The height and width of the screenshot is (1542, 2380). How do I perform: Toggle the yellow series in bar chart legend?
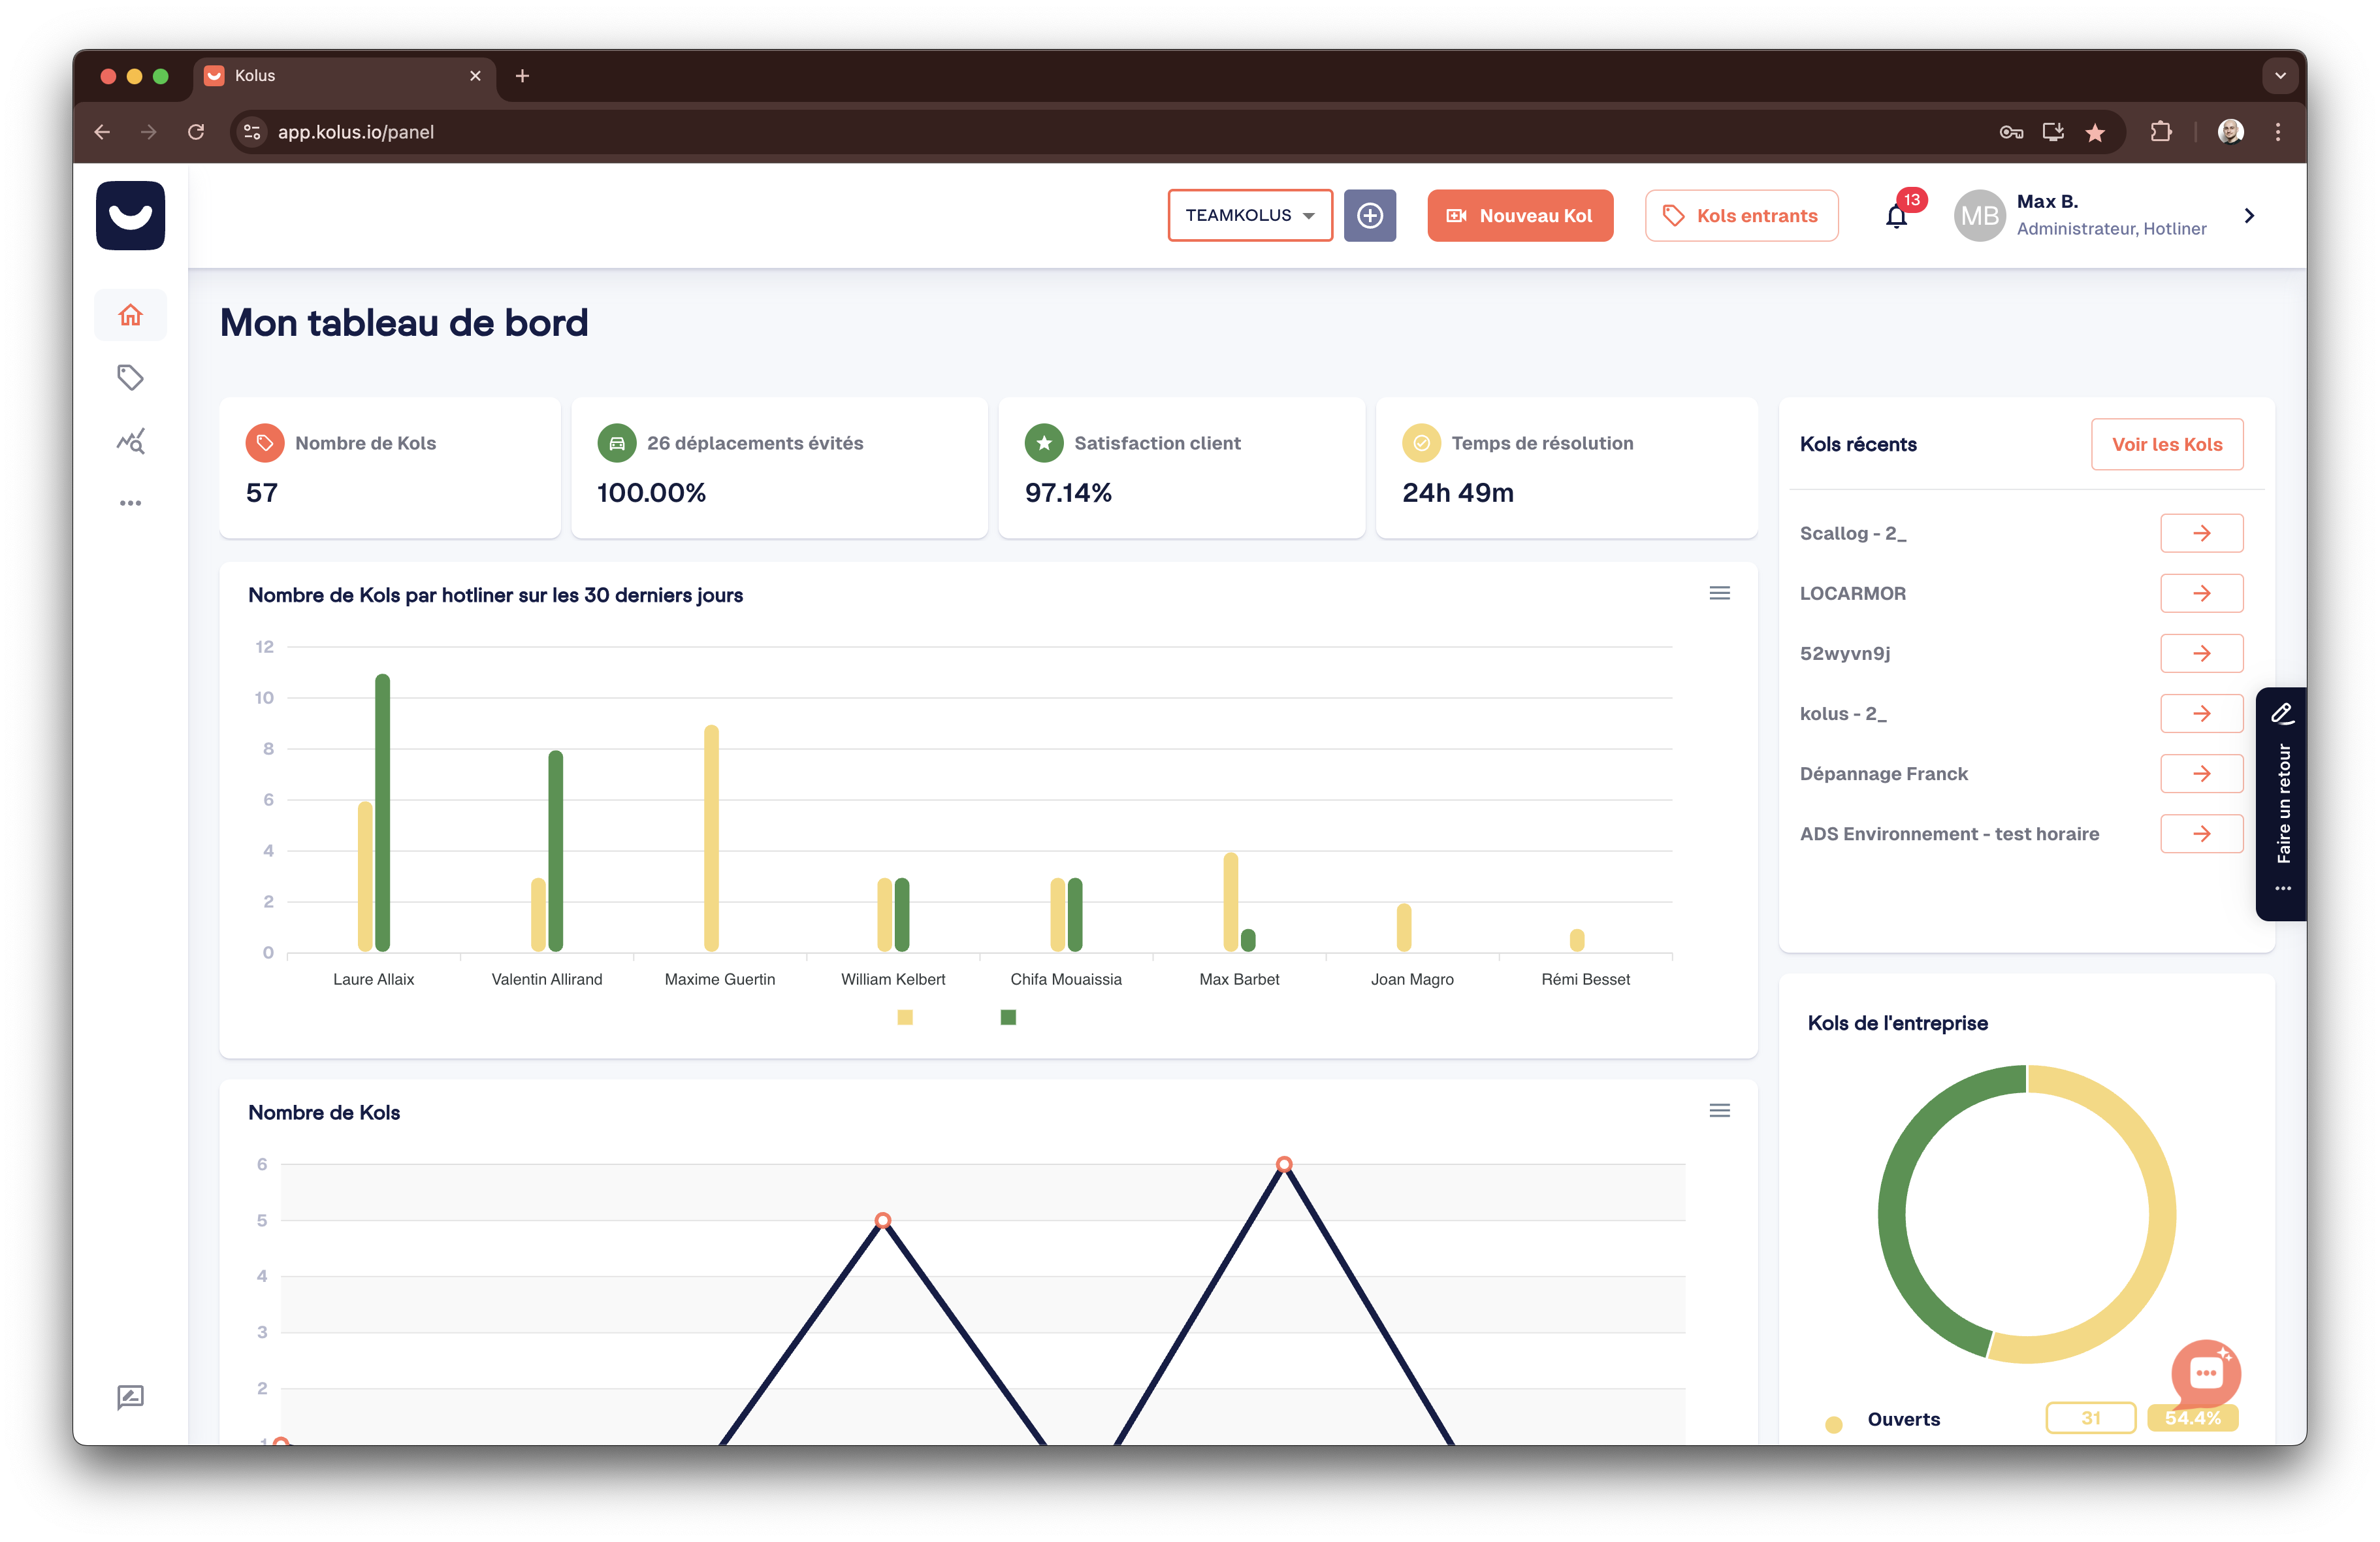click(905, 1018)
